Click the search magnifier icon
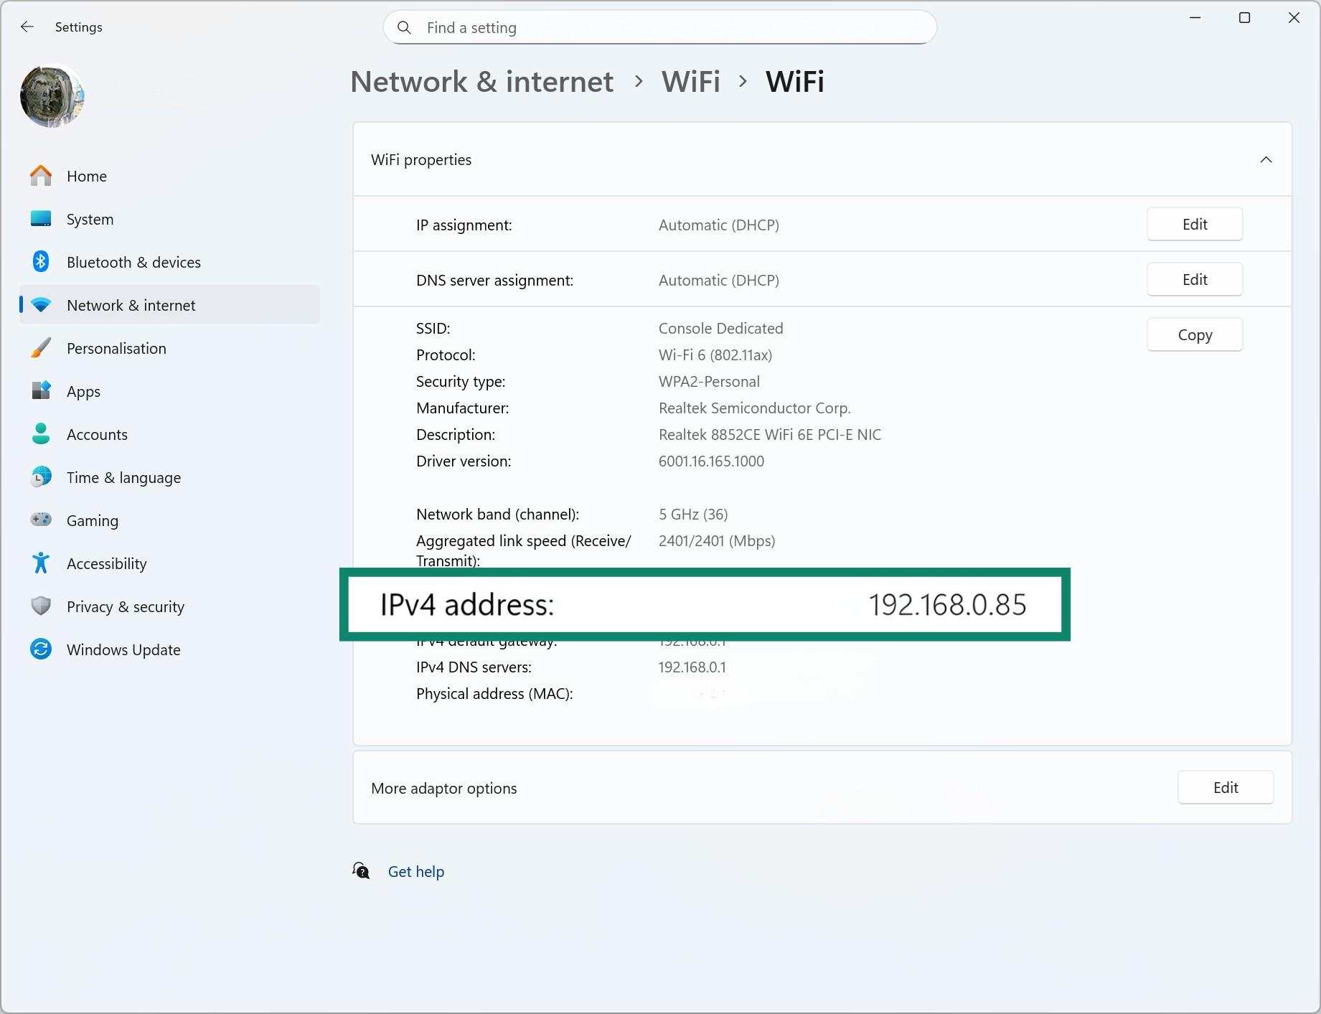The image size is (1321, 1014). click(404, 27)
